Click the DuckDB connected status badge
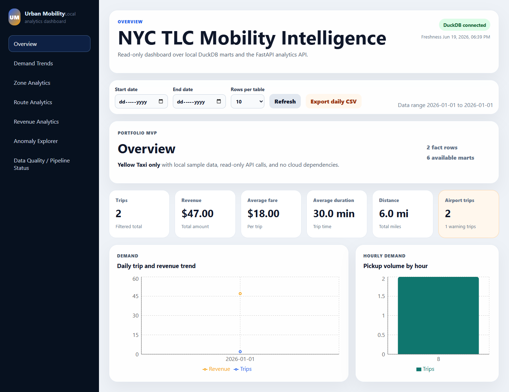509x392 pixels. pos(464,25)
